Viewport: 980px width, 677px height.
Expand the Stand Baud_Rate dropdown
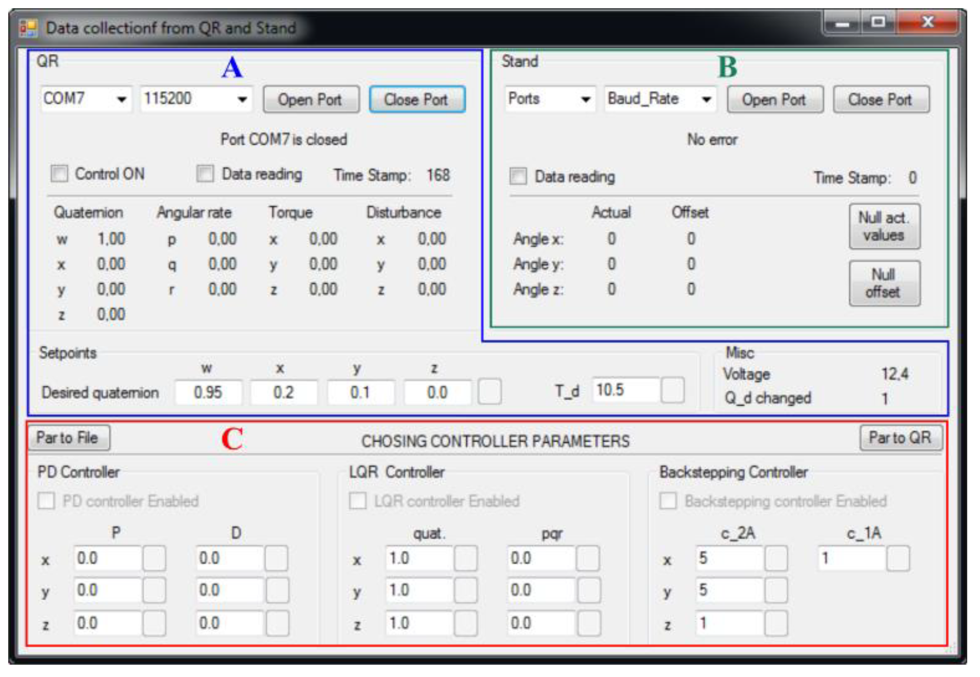(707, 99)
